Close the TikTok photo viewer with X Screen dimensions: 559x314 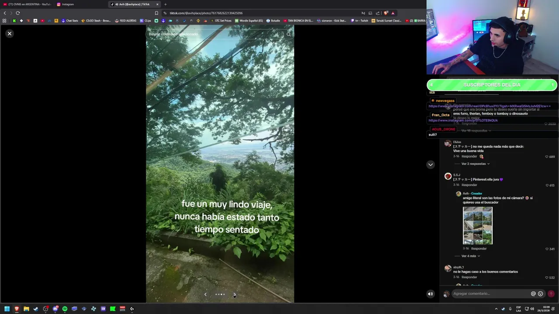click(9, 34)
